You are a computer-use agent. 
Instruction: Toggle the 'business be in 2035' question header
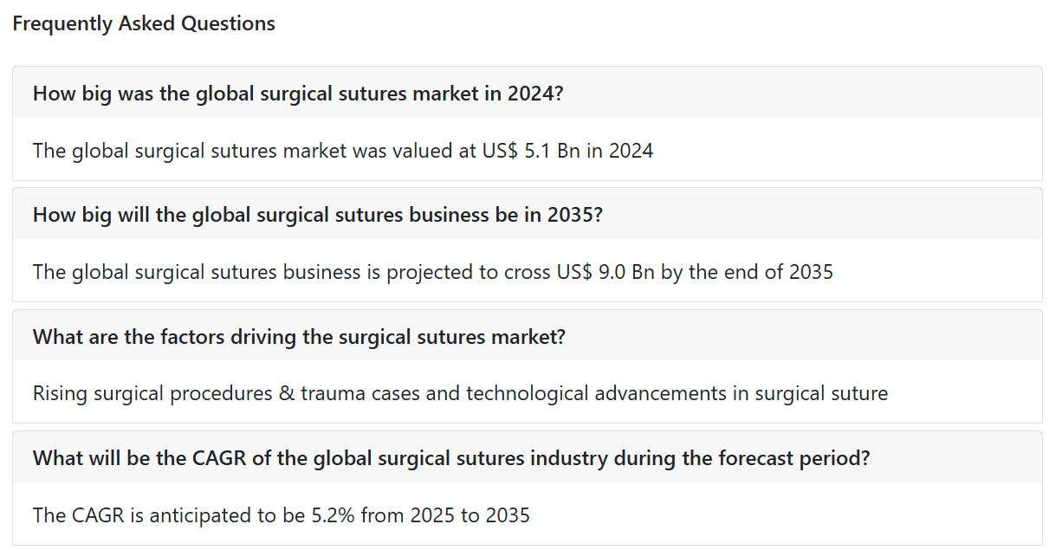(527, 214)
